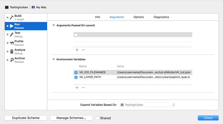The height and width of the screenshot is (124, 223).
Task: Select the Analyze Debug scheme action
Action: 26,52
